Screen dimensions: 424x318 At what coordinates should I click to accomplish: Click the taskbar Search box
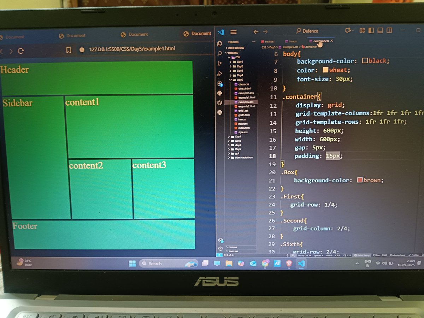[x=168, y=264]
